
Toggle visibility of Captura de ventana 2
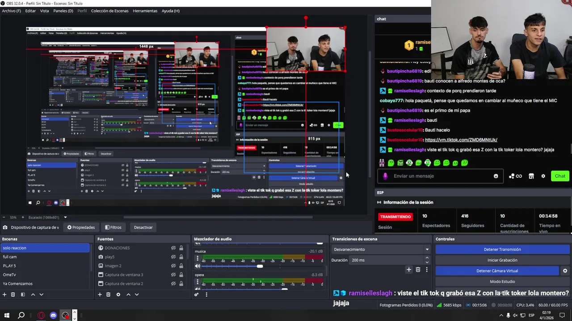173,284
